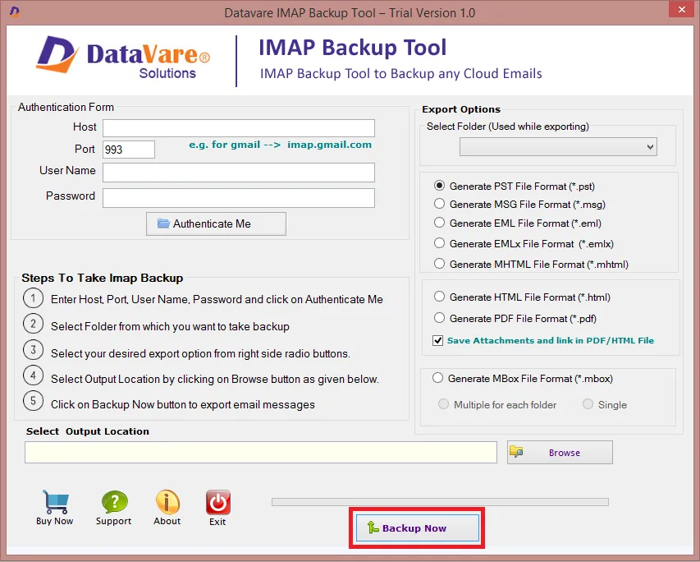Click the 'Steps To Take Imap Backup' heading
The image size is (700, 562).
(103, 278)
